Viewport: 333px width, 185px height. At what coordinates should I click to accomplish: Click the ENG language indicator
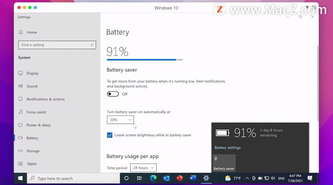[x=281, y=178]
